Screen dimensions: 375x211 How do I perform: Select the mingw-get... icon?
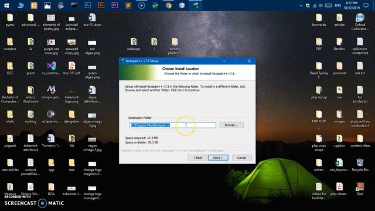click(51, 93)
